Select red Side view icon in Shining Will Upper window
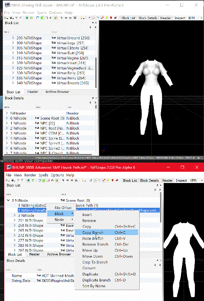The image size is (204, 301). tap(46, 18)
